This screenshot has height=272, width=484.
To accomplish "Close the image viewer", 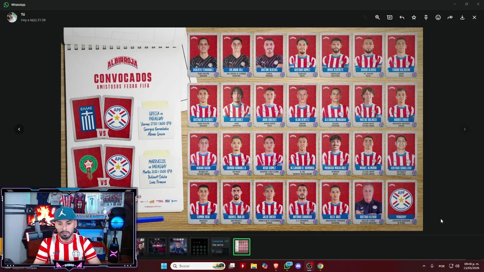I will click(x=474, y=17).
